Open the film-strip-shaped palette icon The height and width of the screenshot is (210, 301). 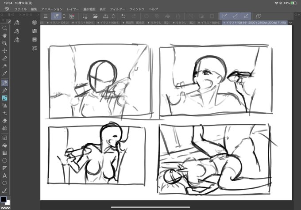point(35,40)
